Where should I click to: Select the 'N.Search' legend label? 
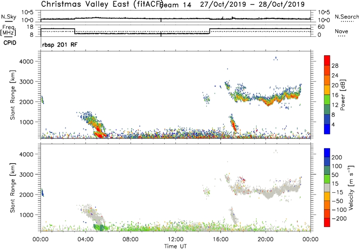point(346,17)
